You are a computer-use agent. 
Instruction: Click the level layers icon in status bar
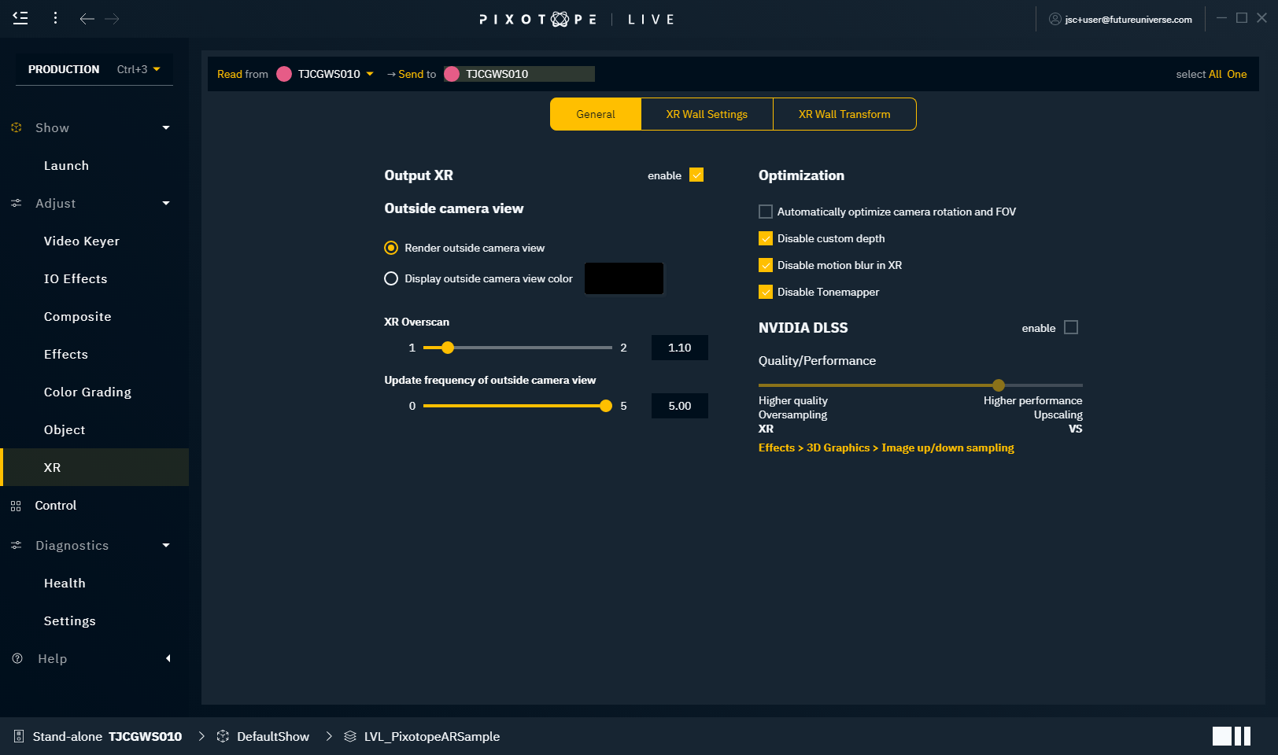point(350,736)
